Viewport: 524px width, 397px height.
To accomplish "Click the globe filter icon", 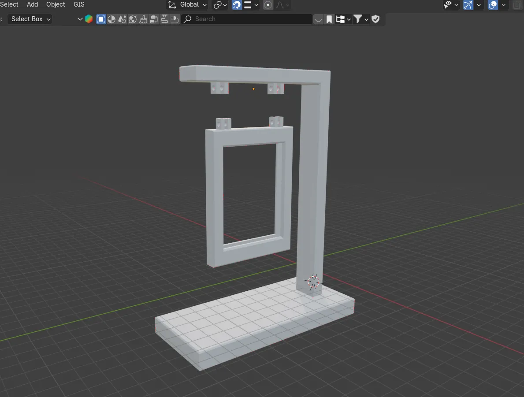I will 133,19.
